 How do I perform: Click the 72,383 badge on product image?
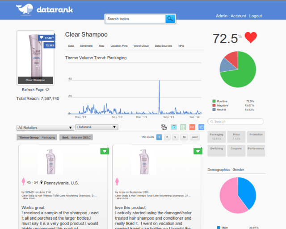[x=50, y=45]
